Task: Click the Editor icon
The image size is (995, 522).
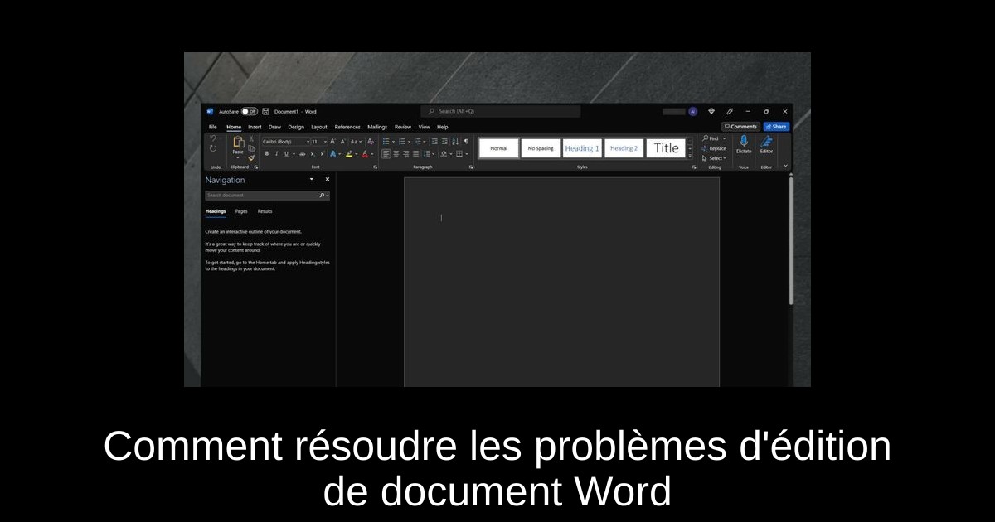Action: (x=766, y=141)
